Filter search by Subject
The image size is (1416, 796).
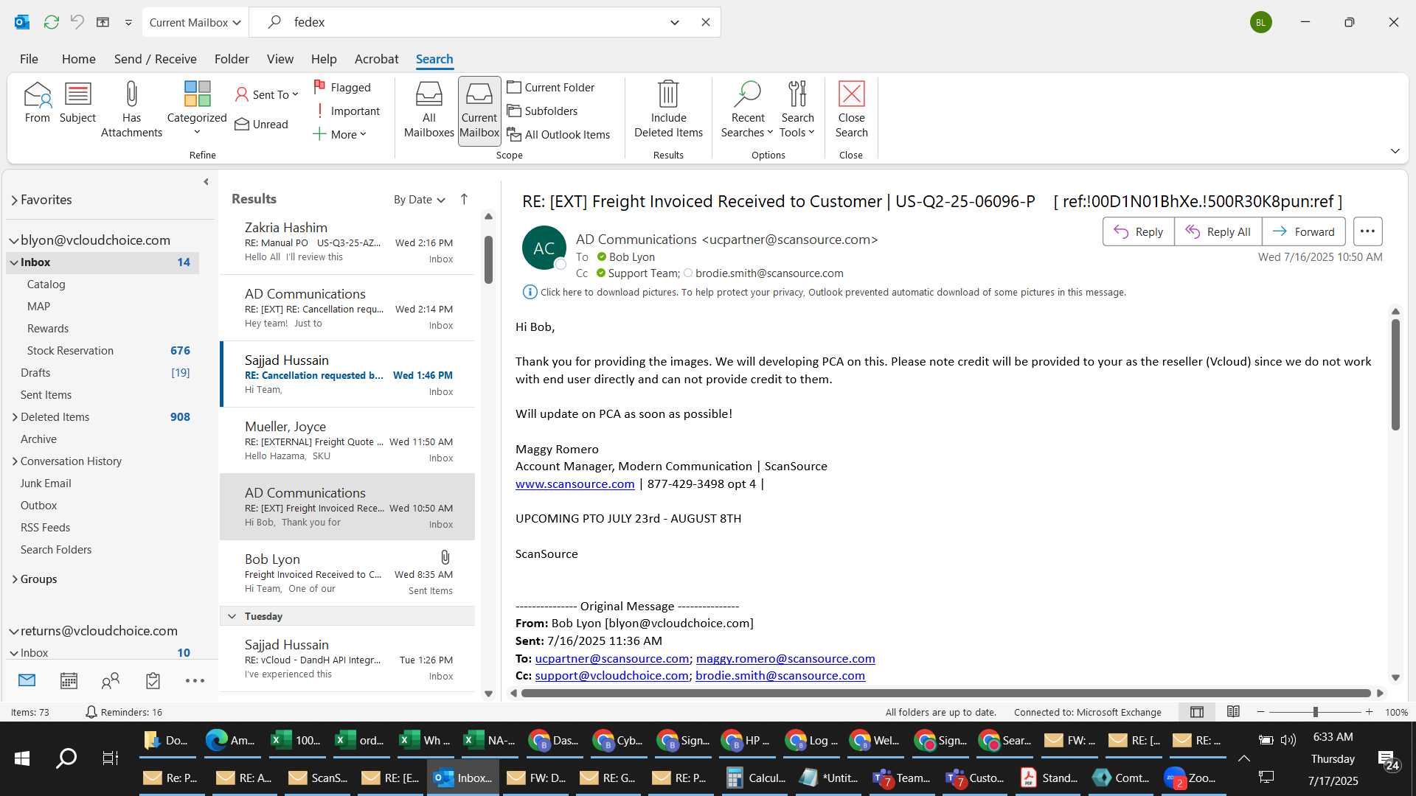coord(77,102)
